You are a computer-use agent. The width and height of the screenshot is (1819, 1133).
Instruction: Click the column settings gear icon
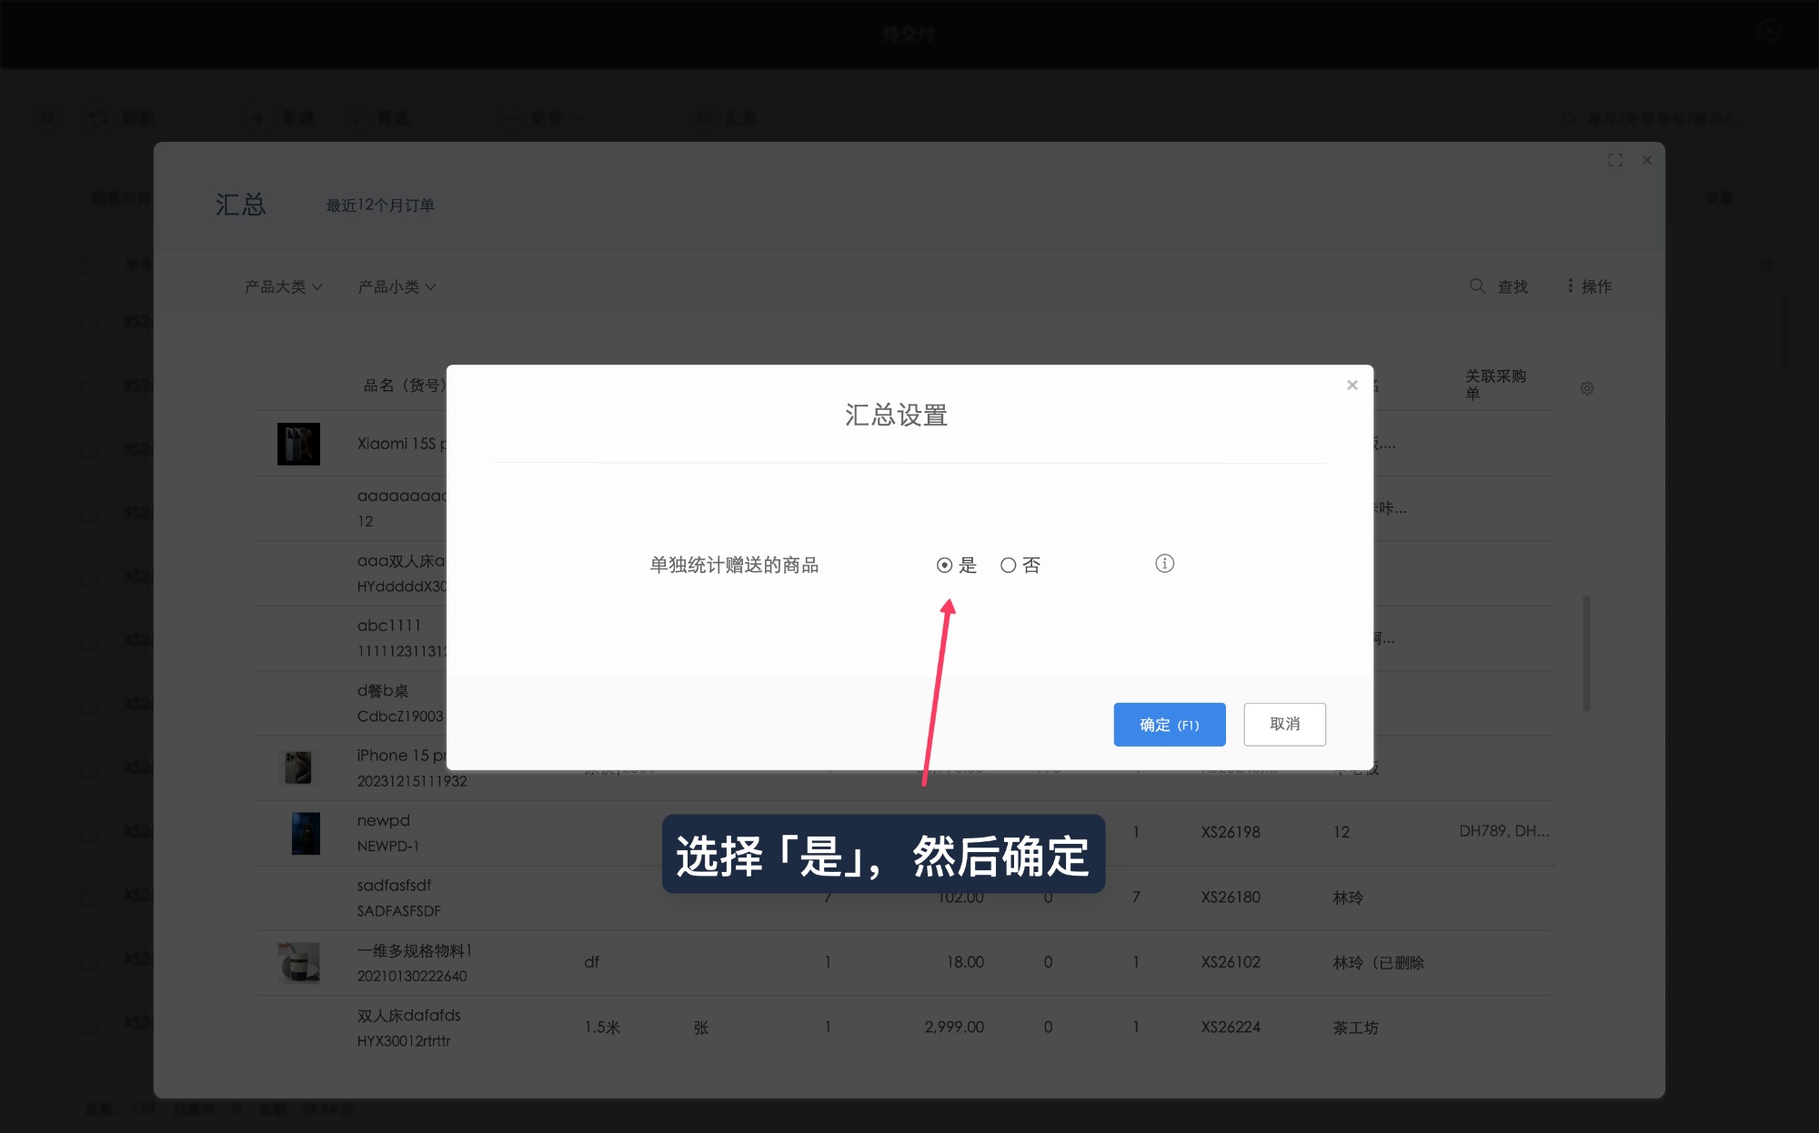pyautogui.click(x=1587, y=388)
